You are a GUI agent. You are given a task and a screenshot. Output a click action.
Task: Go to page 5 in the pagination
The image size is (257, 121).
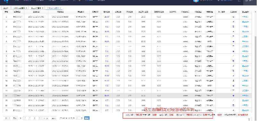point(39,118)
